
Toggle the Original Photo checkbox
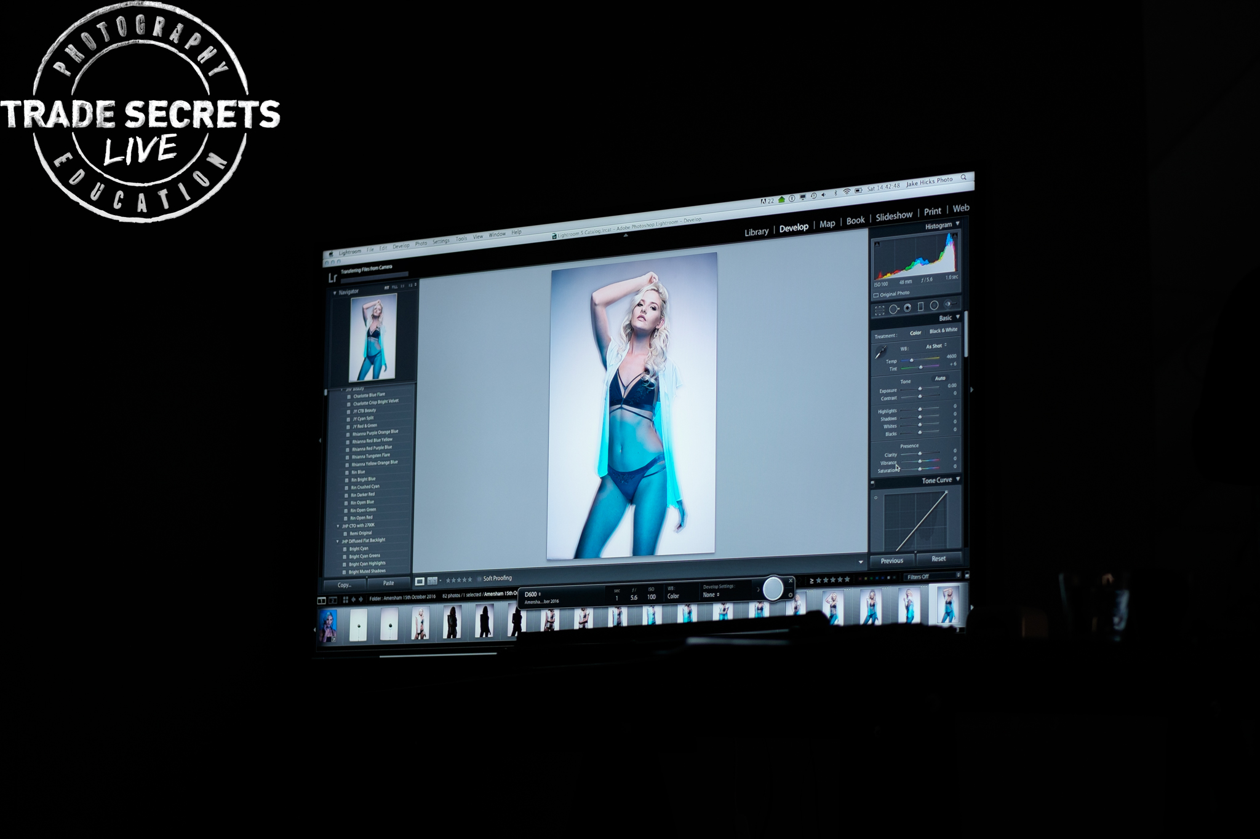pos(876,296)
